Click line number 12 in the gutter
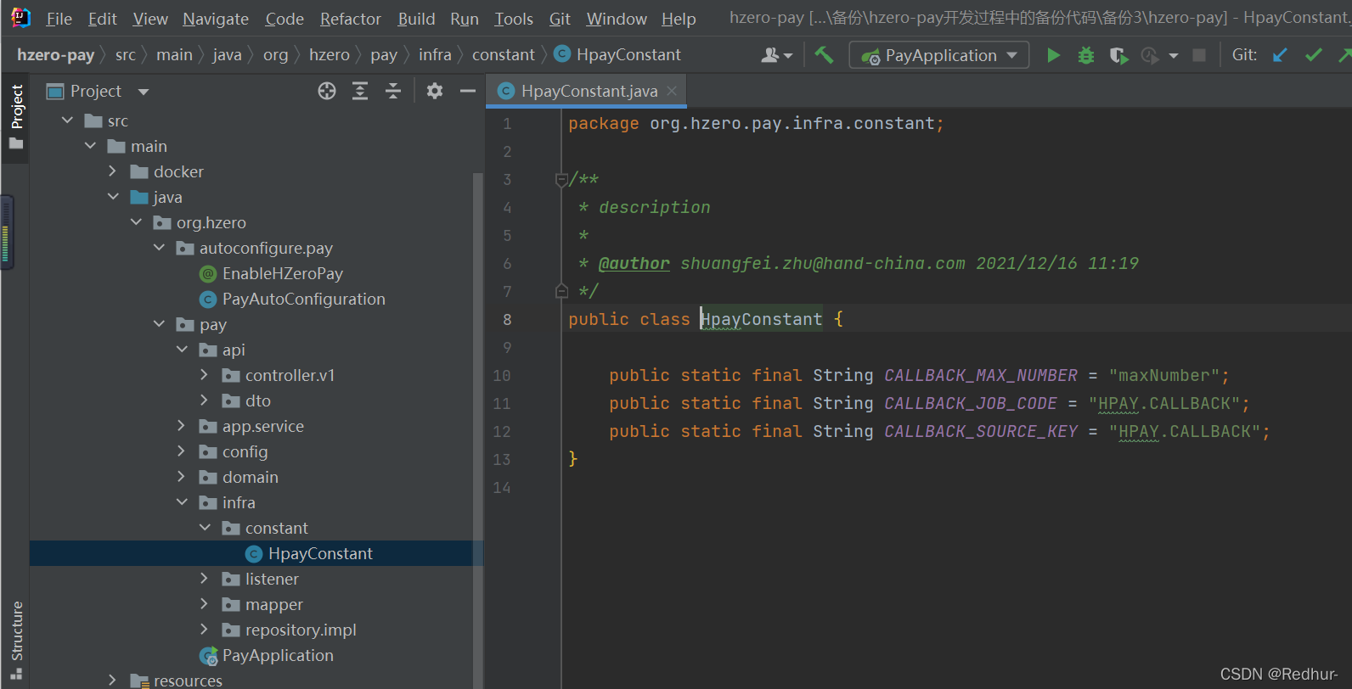The width and height of the screenshot is (1352, 689). (502, 432)
